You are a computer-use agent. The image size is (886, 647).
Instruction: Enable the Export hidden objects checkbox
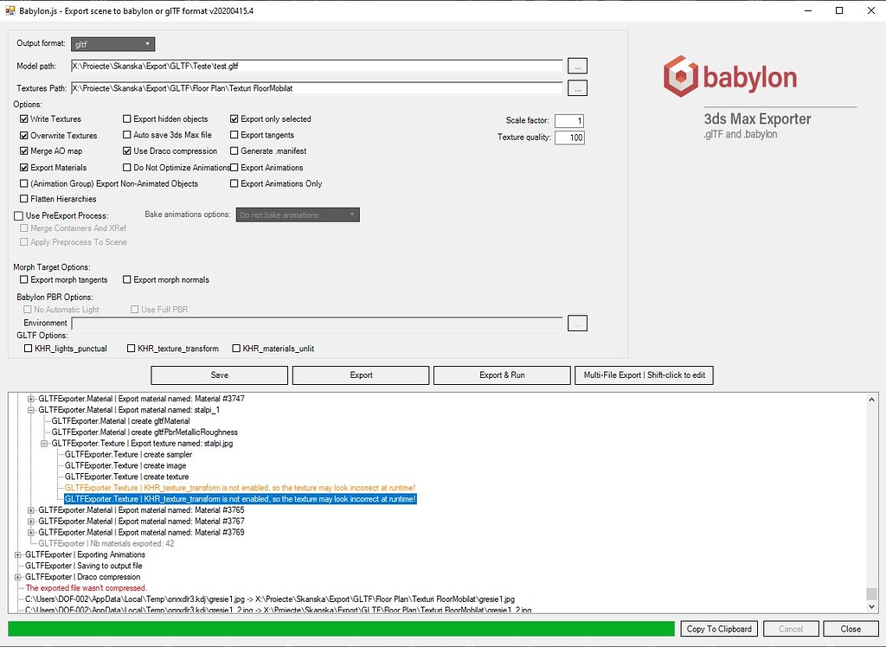pyautogui.click(x=125, y=119)
